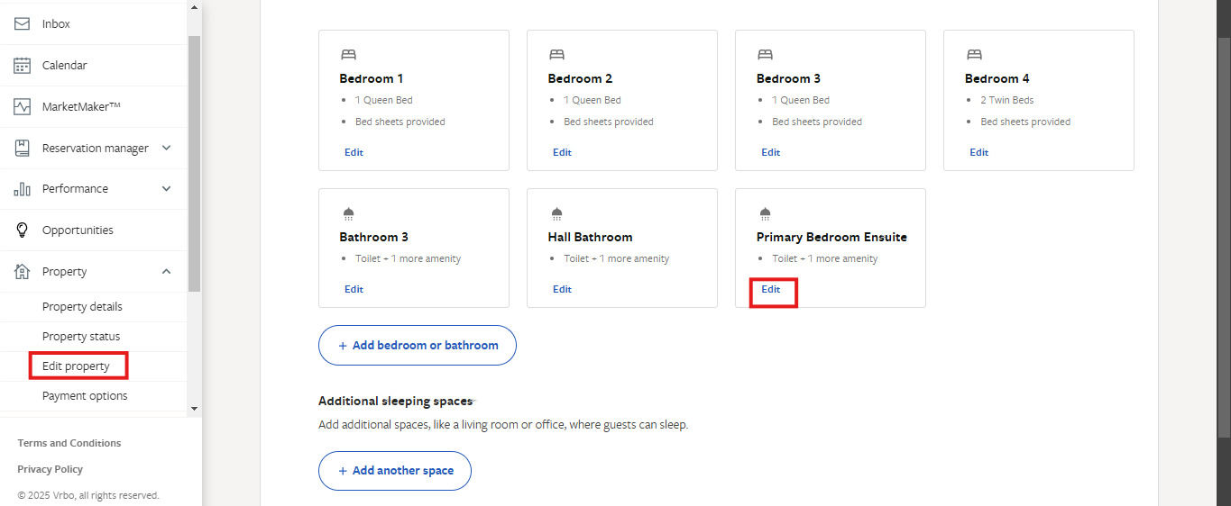
Task: Expand the Reservation manager chevron
Action: (x=166, y=148)
